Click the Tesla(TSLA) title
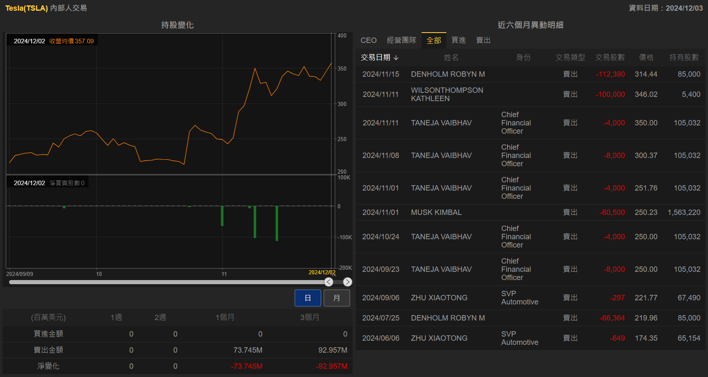Viewport: 708px width, 377px height. click(26, 8)
